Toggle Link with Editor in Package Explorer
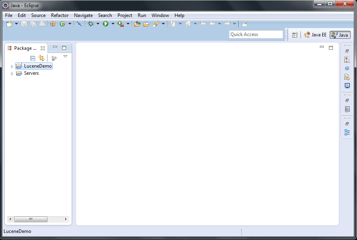Screen dimensions: 357x240 click(42, 57)
